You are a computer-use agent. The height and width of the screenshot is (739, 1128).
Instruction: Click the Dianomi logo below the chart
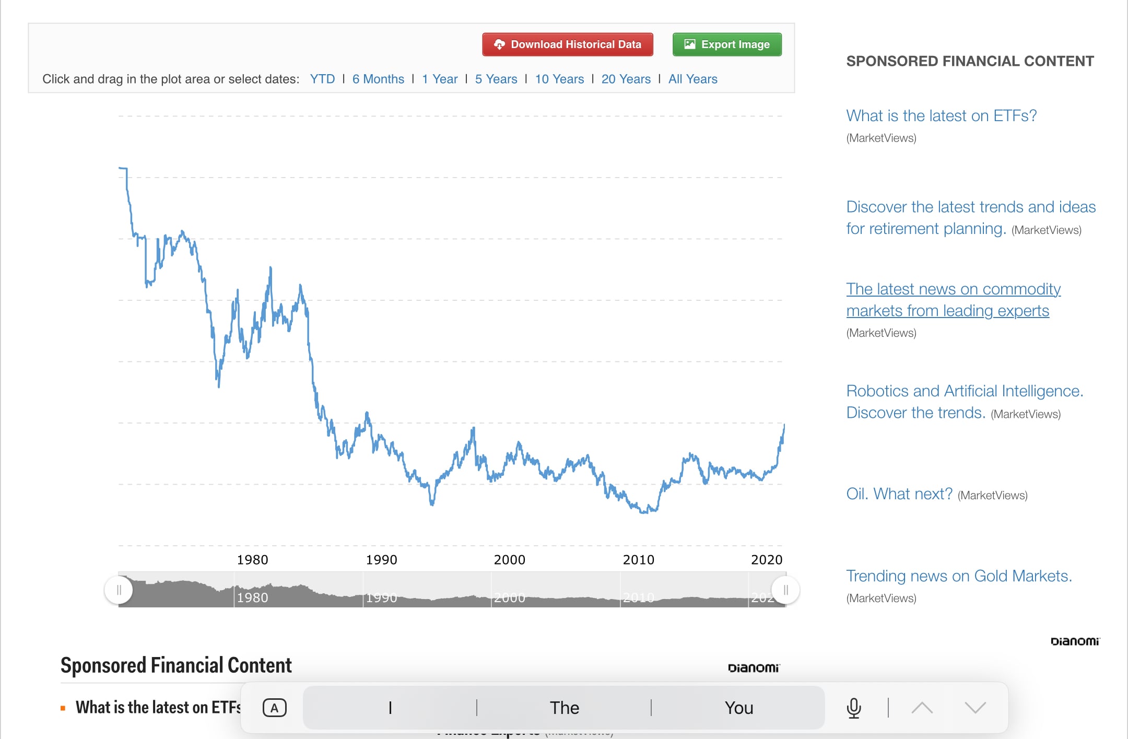coord(753,668)
